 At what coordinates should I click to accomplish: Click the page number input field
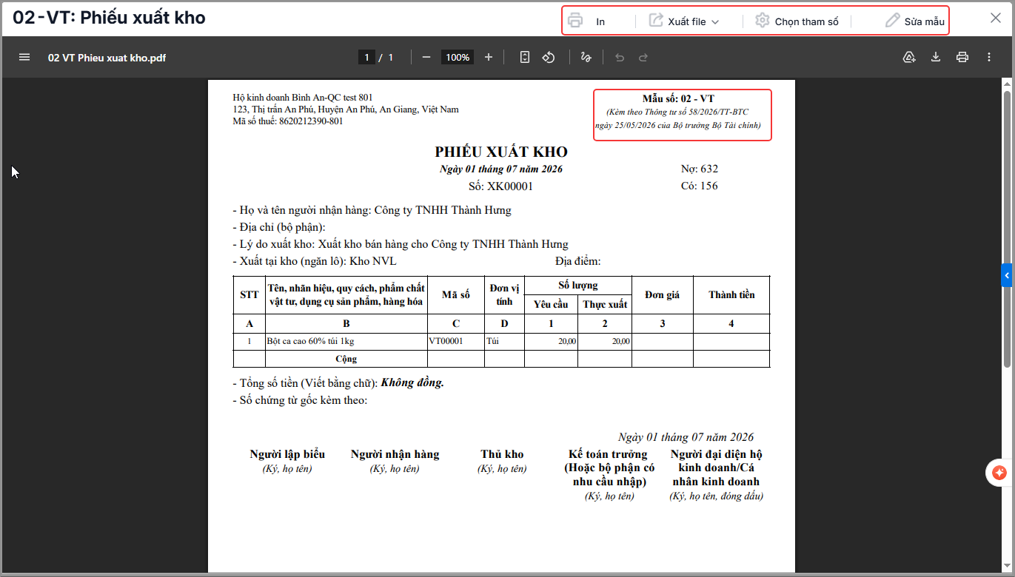[366, 57]
